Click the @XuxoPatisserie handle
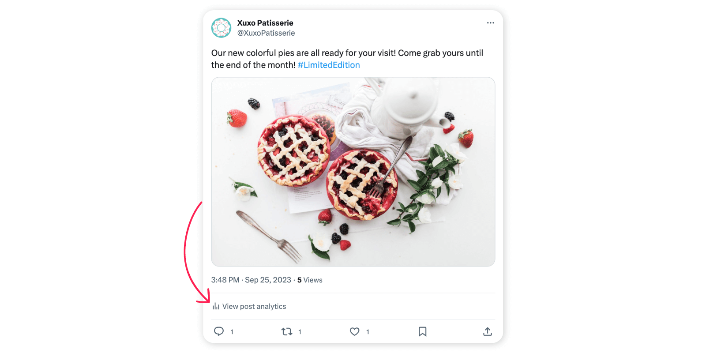 tap(267, 33)
